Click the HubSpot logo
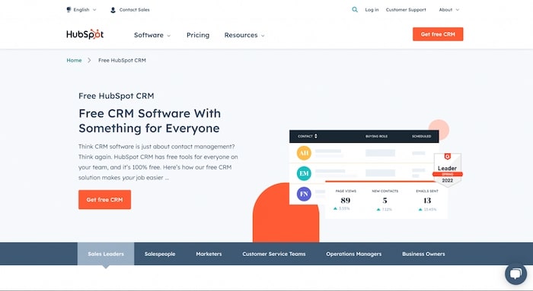The width and height of the screenshot is (533, 291). 85,34
